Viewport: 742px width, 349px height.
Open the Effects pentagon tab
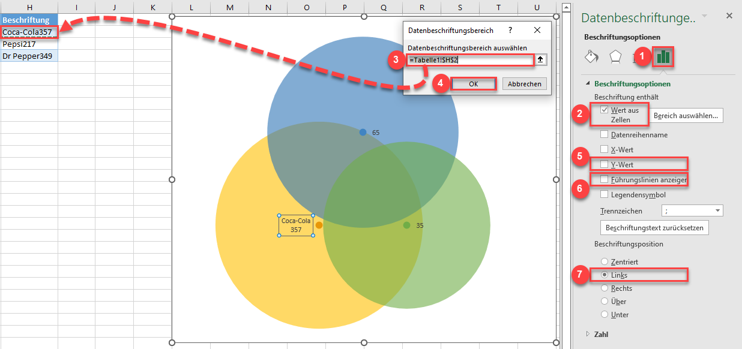(x=615, y=57)
